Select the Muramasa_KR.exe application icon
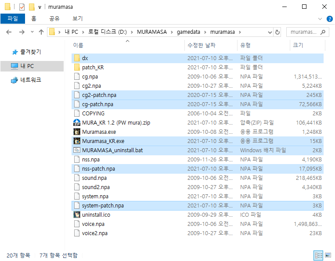Screen dimensions: 335x261 pyautogui.click(x=77, y=141)
